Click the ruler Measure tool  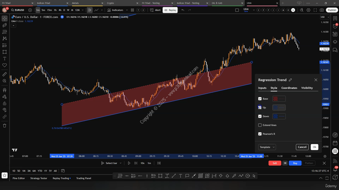[x=5, y=74]
